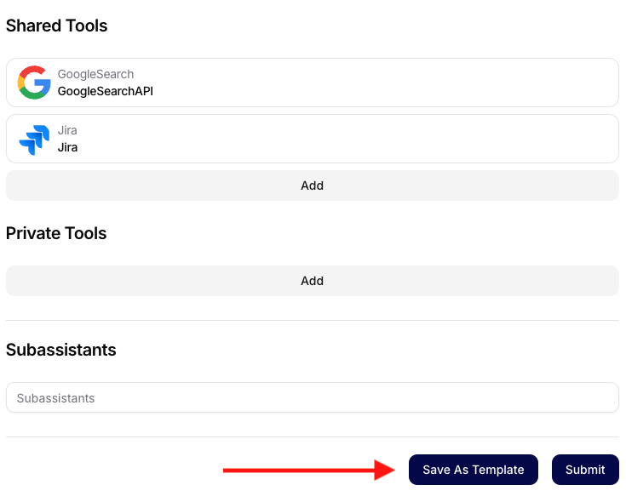
Task: Add a tool under Private Tools
Action: click(x=312, y=281)
